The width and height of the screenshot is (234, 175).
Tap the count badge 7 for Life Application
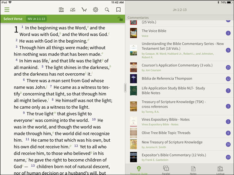[x=228, y=90]
